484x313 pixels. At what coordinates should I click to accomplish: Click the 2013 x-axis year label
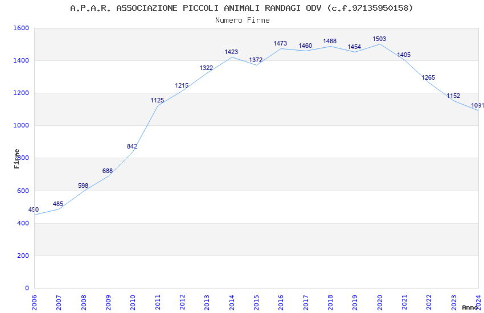[207, 303]
